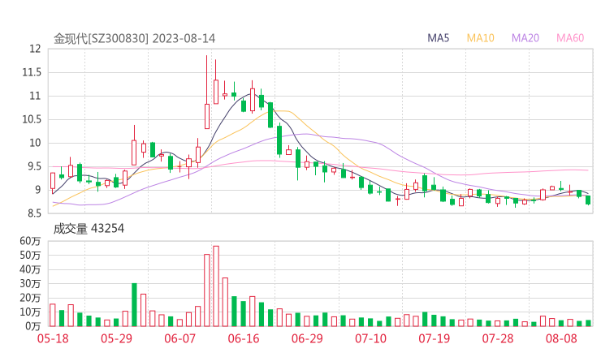Image resolution: width=601 pixels, height=357 pixels.
Task: Click the chart title 金现代[SZ300830] 2023-08-14
Action: click(134, 38)
